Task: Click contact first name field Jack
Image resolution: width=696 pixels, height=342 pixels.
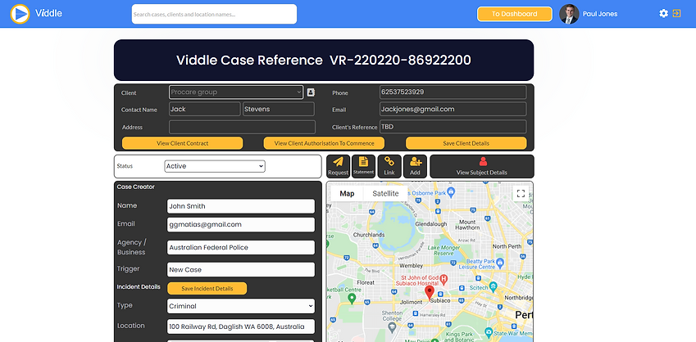Action: tap(205, 109)
